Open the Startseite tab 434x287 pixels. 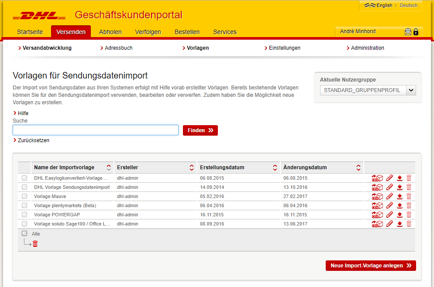(x=30, y=32)
